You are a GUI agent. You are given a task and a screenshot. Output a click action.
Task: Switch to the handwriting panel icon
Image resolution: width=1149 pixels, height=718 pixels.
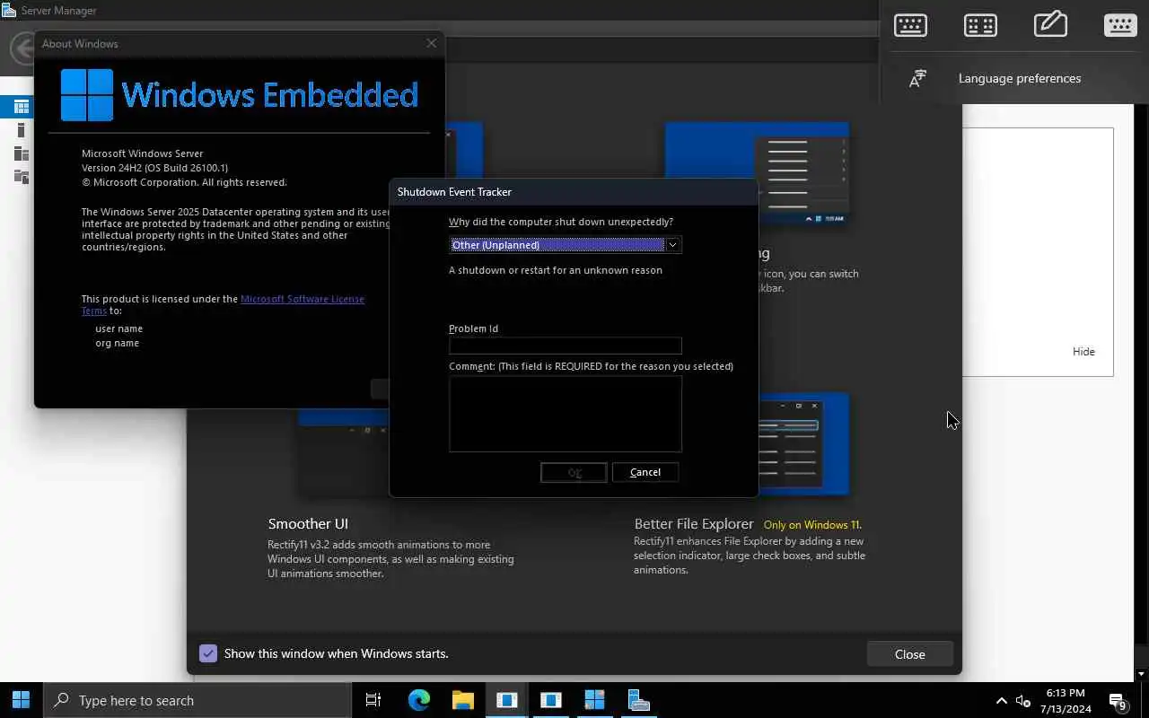tap(1050, 24)
